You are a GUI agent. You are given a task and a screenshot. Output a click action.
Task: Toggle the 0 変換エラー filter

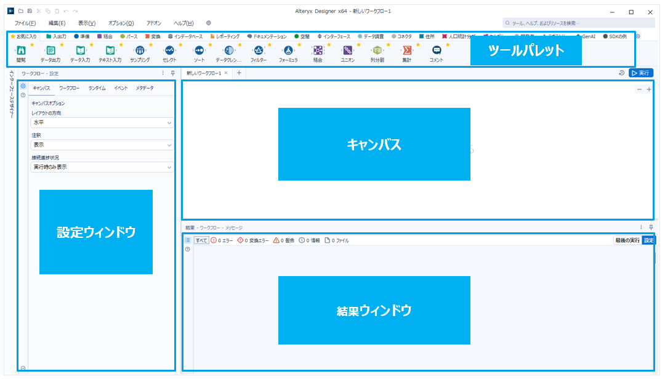253,240
